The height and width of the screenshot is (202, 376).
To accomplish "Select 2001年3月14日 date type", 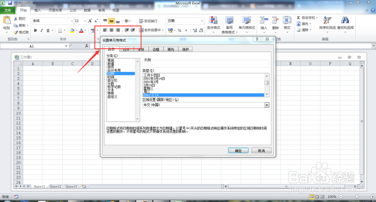I will (x=154, y=79).
